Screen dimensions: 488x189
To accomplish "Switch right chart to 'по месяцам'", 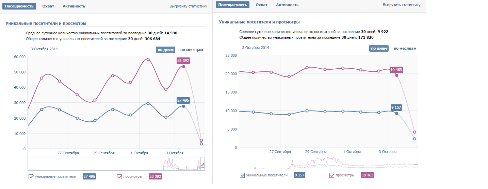I will point(405,48).
